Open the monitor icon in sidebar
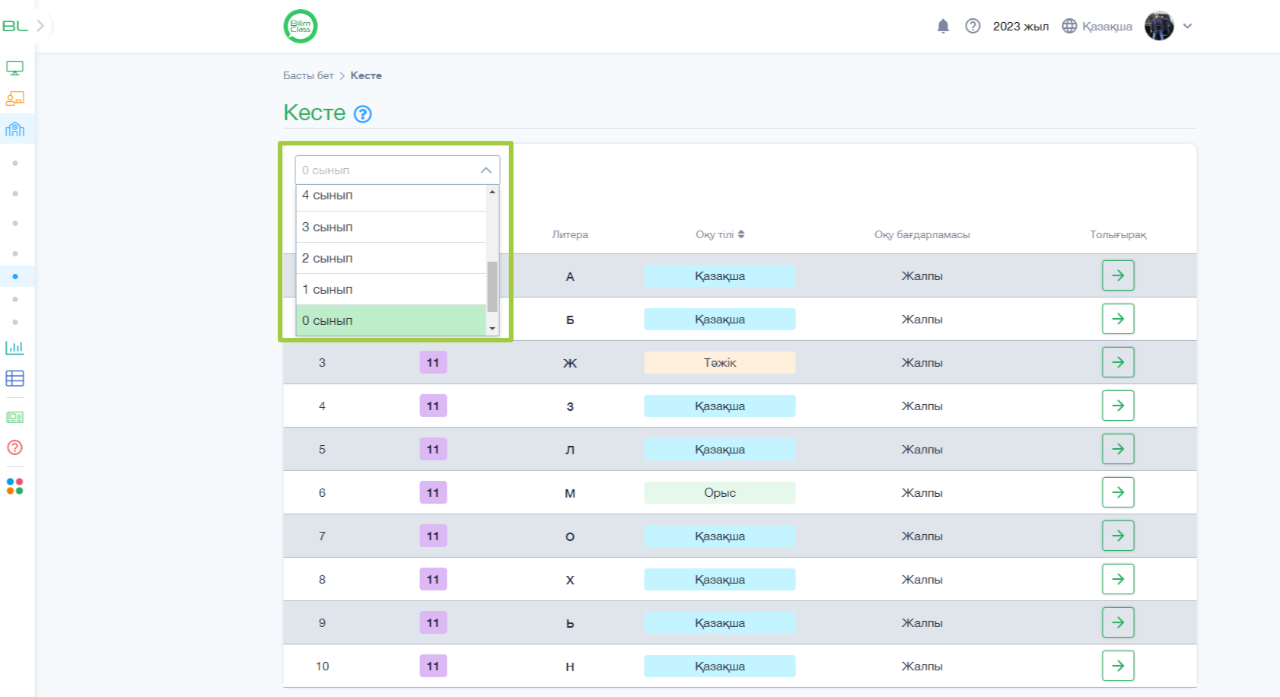1280x697 pixels. coord(14,68)
